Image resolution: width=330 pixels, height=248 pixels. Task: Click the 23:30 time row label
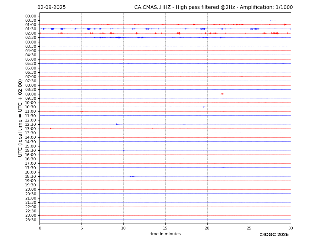coord(31,220)
